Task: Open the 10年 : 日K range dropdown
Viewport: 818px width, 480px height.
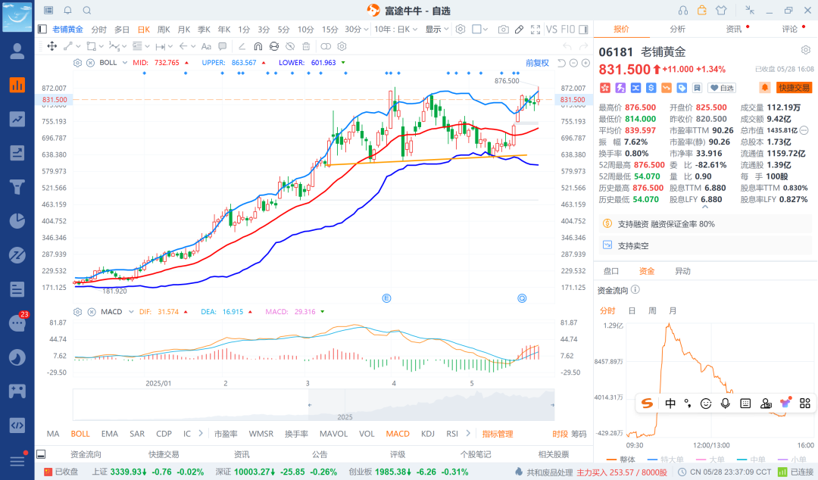Action: (x=396, y=30)
